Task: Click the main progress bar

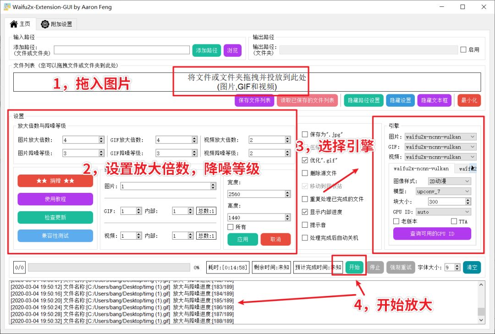Action: pos(109,268)
